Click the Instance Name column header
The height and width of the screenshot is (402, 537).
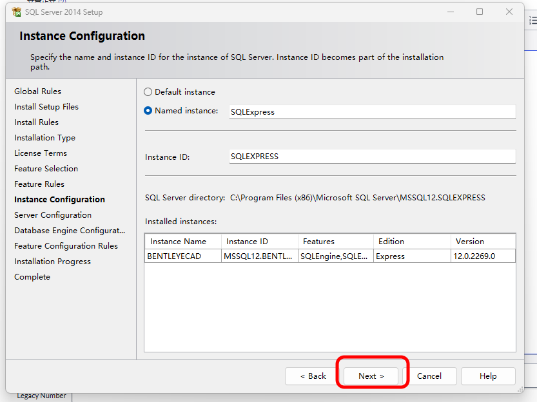[183, 242]
